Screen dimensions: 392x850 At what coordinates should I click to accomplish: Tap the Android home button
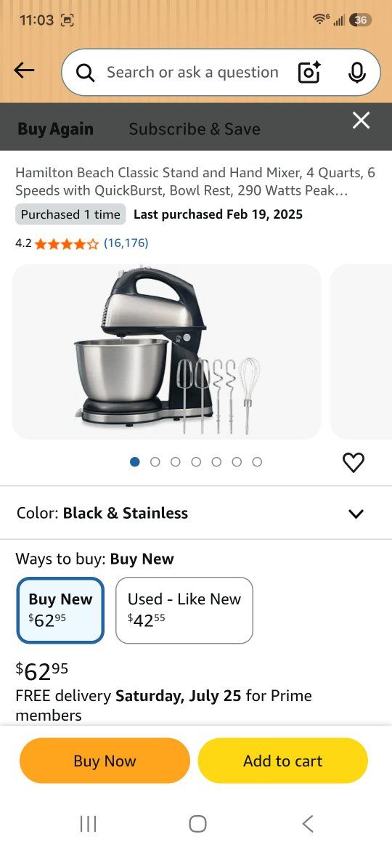pos(197,824)
